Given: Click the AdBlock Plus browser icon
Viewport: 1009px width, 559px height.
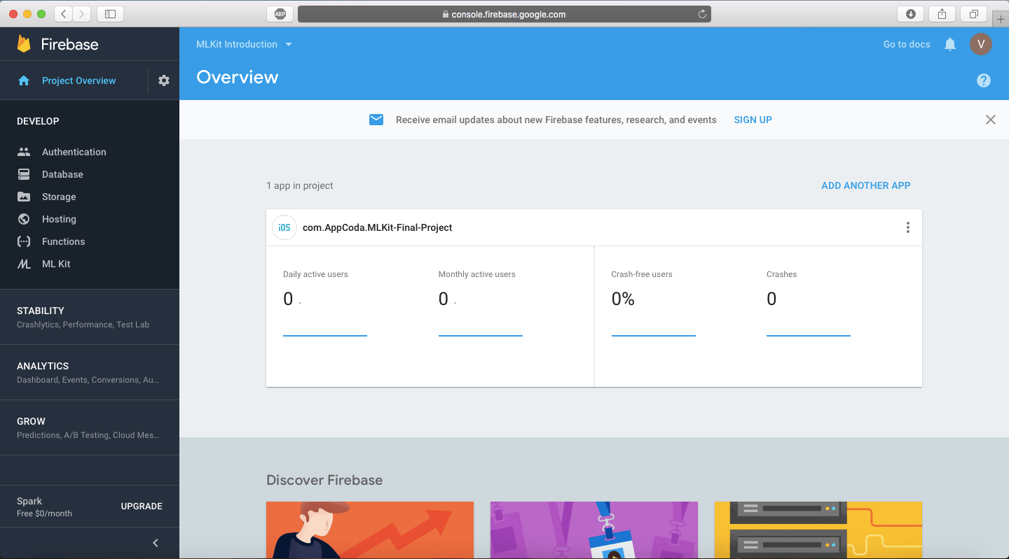Looking at the screenshot, I should [280, 14].
